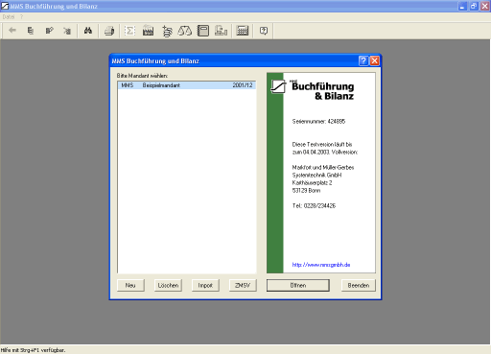
Task: Click the computer workstation toolbar icon
Action: point(221,31)
